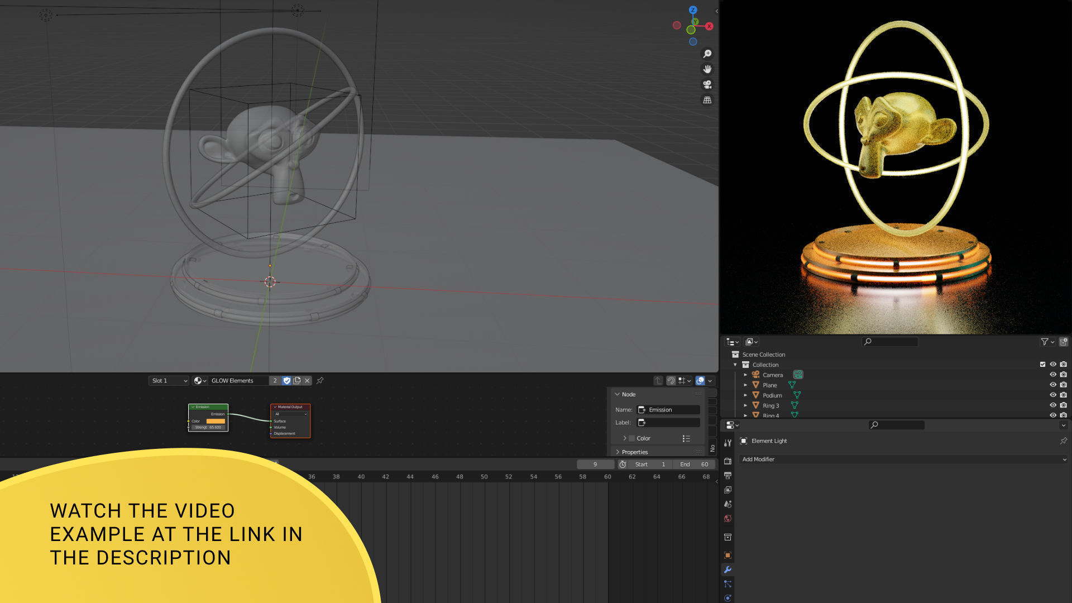Click the node Name field showing Emission

pyautogui.click(x=668, y=410)
